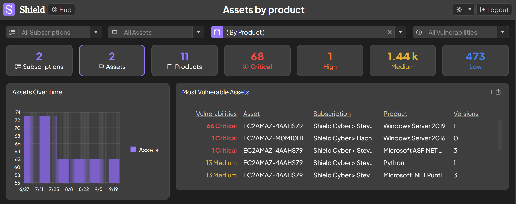Click the Logout button
The image size is (516, 204).
pyautogui.click(x=494, y=10)
